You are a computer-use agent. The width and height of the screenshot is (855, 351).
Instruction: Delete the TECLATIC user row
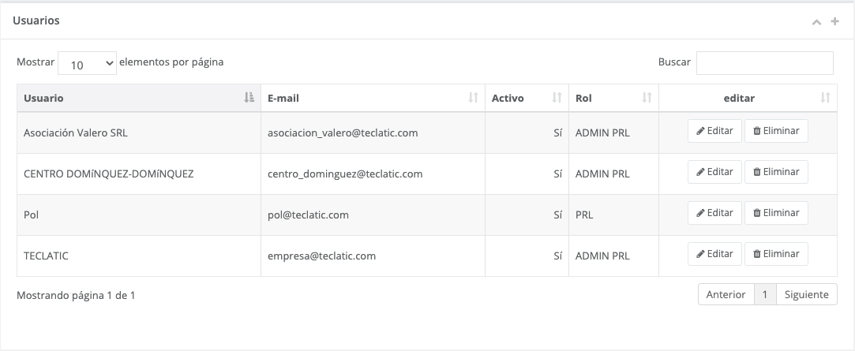[776, 254]
